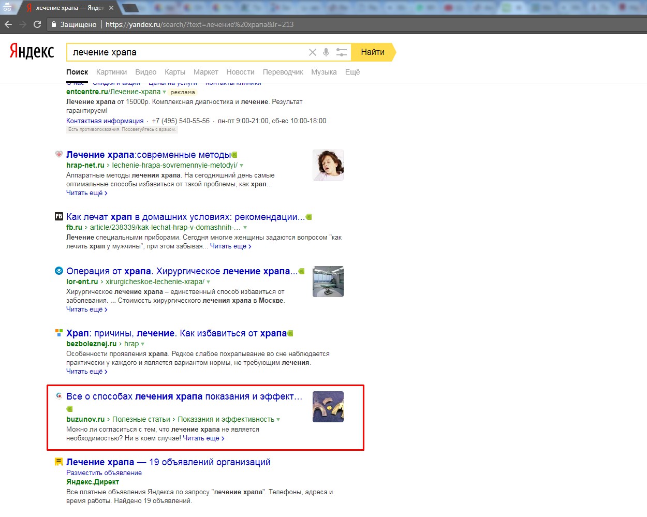
Task: Click the 'Полезные статьи' breadcrumb link
Action: (x=141, y=419)
